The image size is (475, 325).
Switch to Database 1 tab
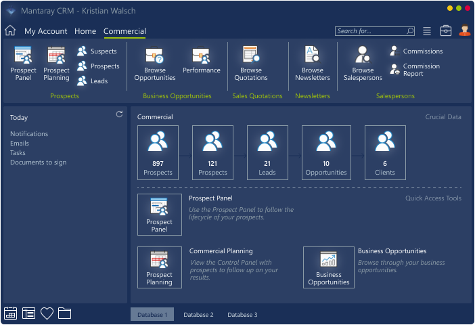tap(152, 314)
